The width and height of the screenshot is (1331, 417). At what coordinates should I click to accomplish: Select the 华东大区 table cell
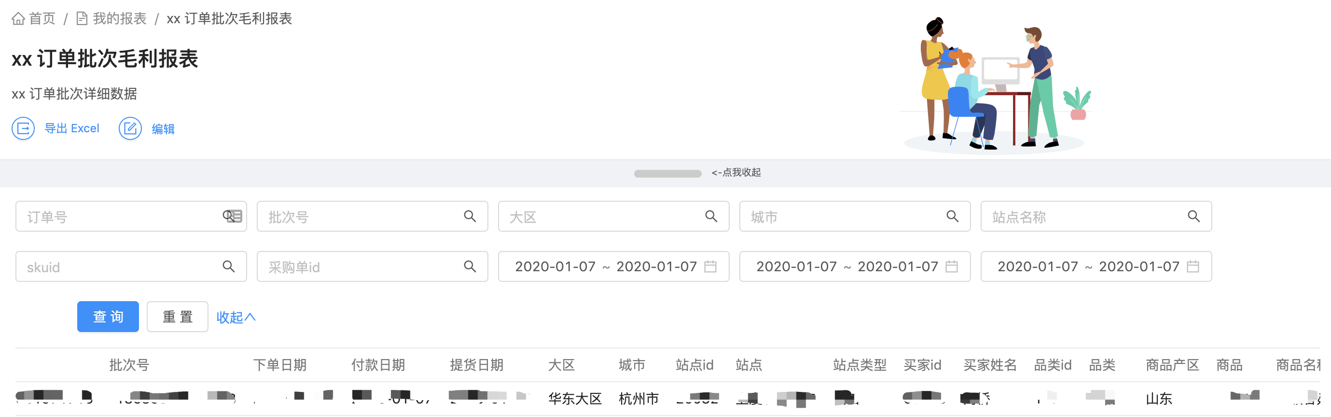click(x=575, y=398)
